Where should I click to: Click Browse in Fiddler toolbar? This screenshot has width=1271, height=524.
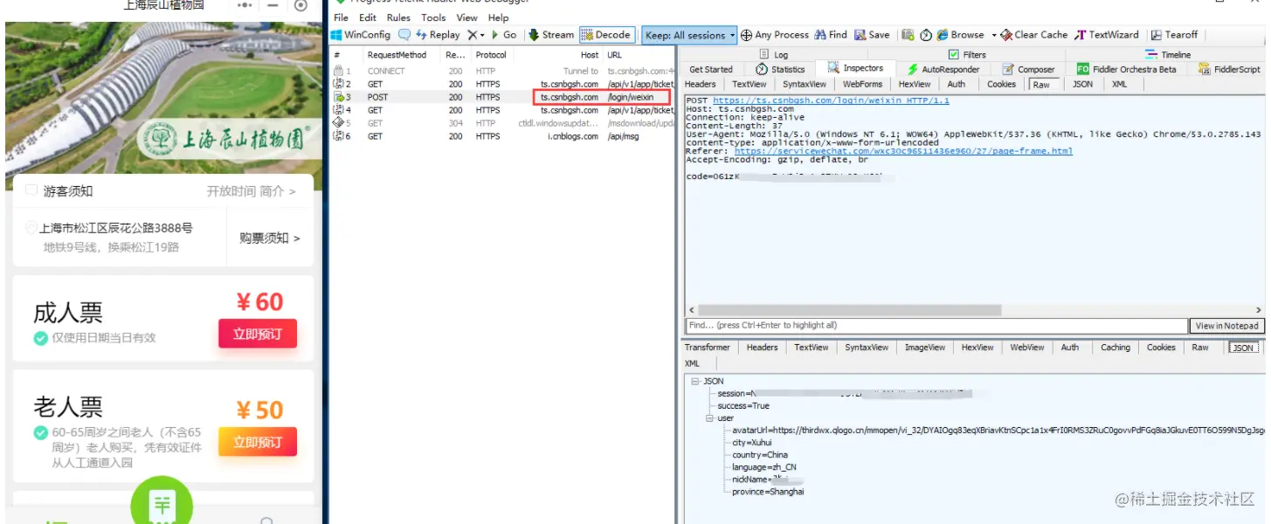tap(961, 35)
